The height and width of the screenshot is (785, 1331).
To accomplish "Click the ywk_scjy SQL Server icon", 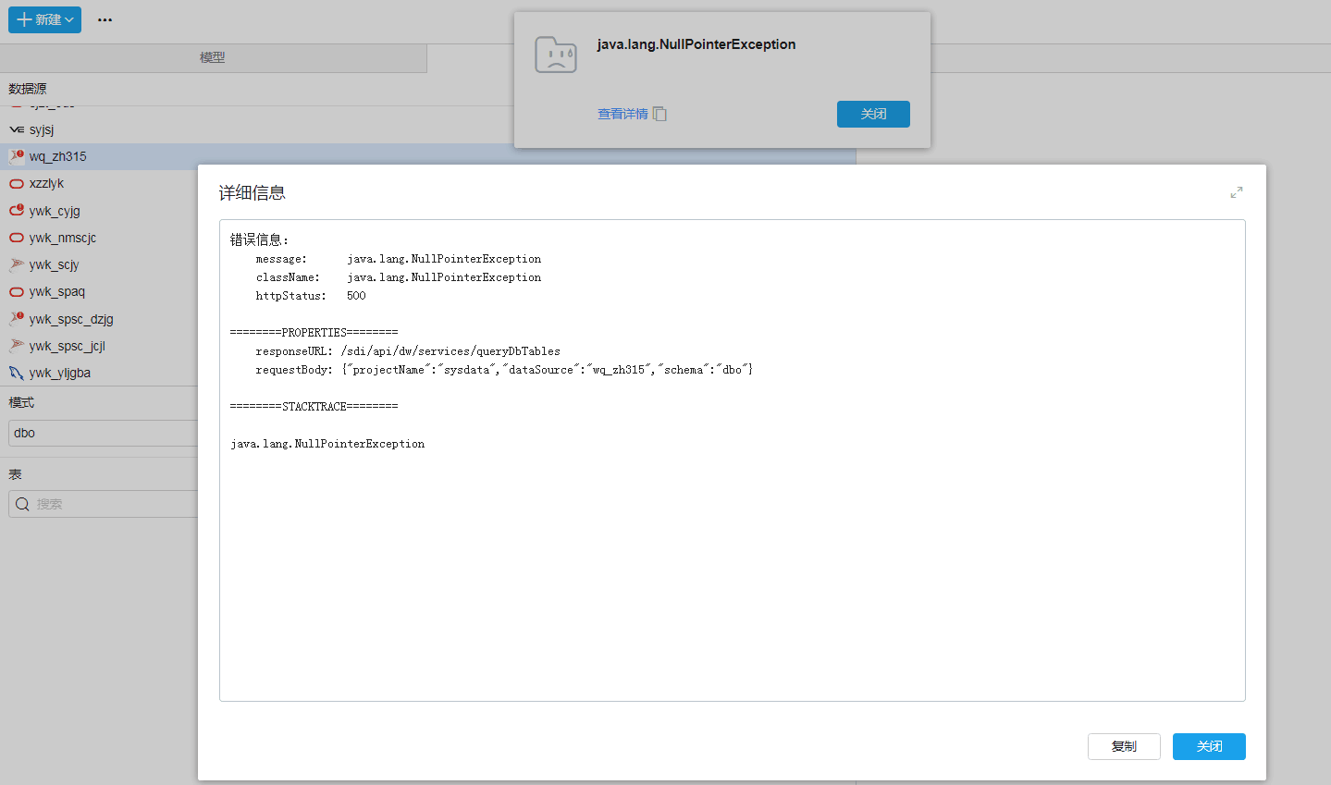I will pos(17,264).
